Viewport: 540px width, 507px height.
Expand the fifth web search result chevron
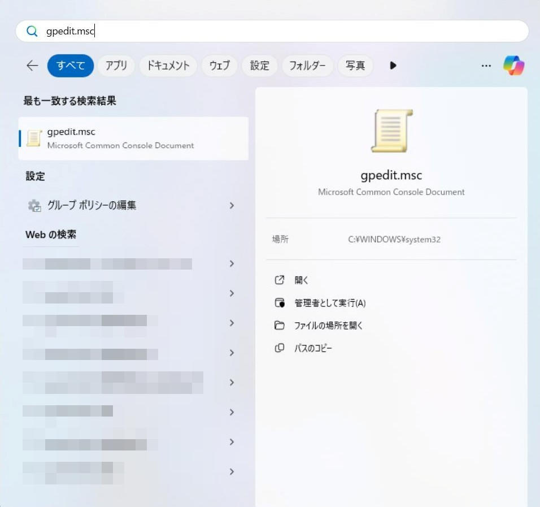232,383
